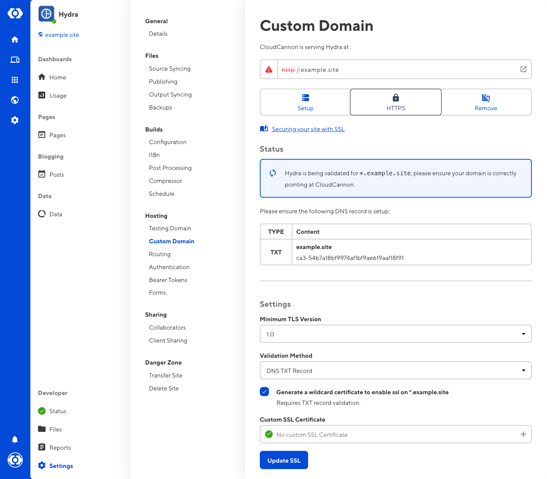Open the devices icon in blue rail

click(15, 60)
